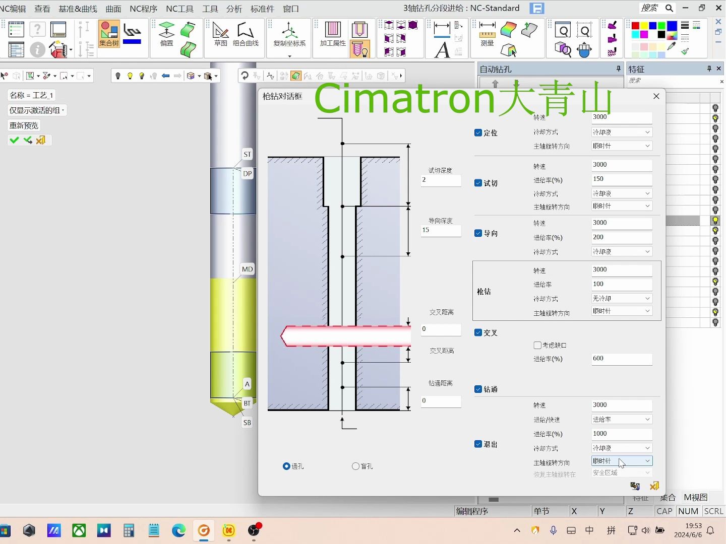The height and width of the screenshot is (544, 726).
Task: Click the green checkmark confirm icon
Action: pos(14,140)
